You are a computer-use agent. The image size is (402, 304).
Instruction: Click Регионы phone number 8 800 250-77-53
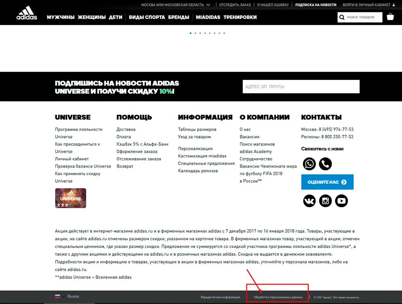pos(337,137)
